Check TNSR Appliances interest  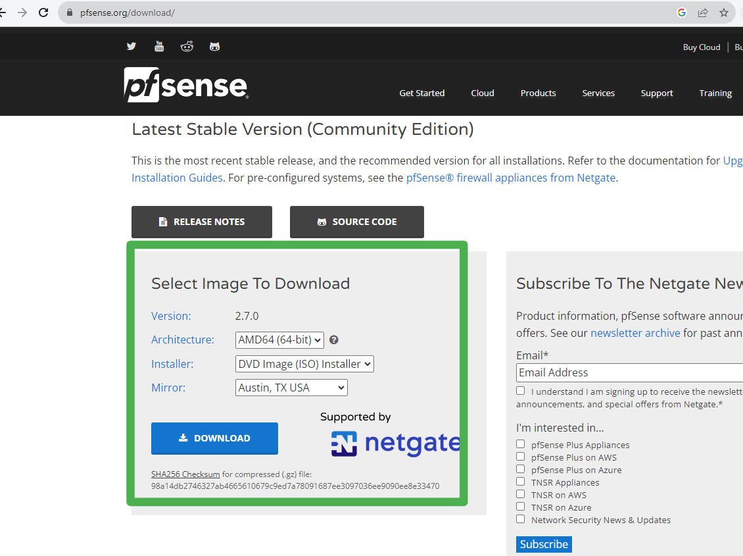pyautogui.click(x=520, y=482)
